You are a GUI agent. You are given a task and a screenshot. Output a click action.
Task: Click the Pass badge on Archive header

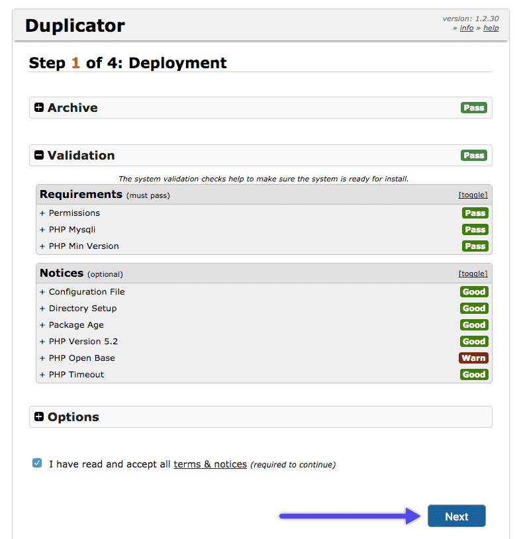tap(473, 108)
